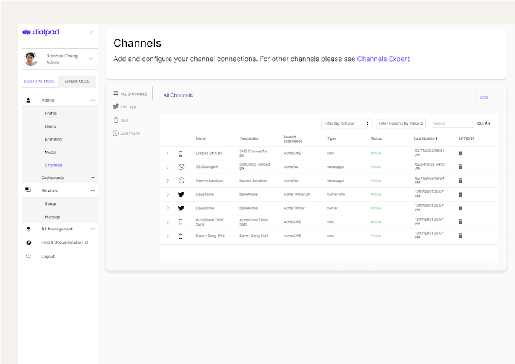Expand the Dashboards menu section
This screenshot has height=364, width=515.
pos(93,178)
